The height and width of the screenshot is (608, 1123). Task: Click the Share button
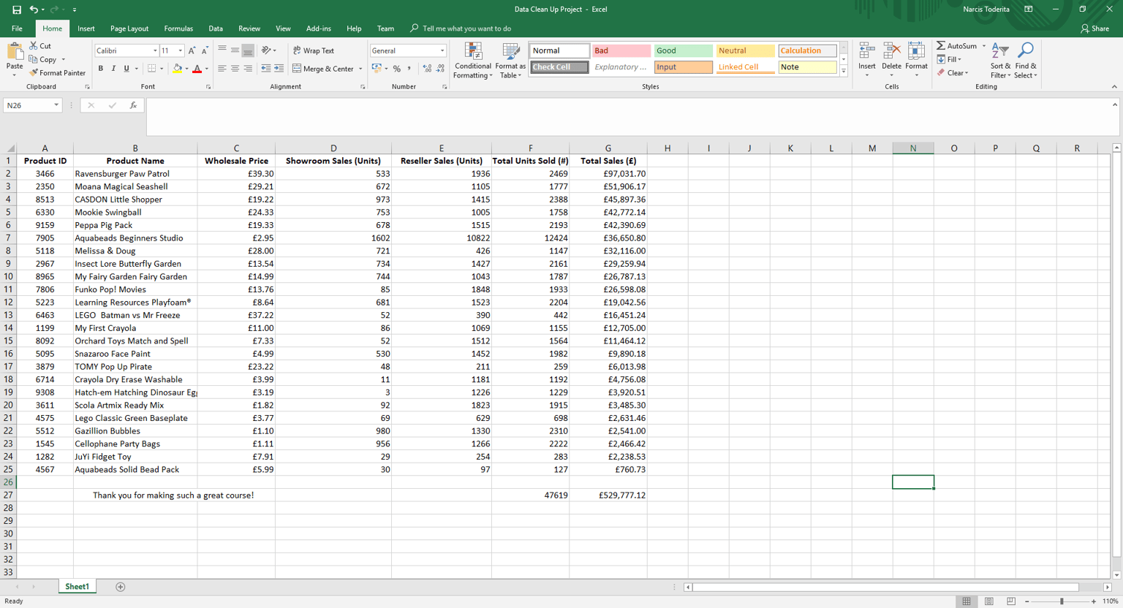(x=1094, y=28)
